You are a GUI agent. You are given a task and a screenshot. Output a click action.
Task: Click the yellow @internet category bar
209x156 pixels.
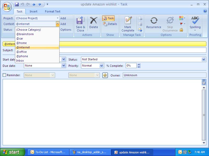(104, 44)
